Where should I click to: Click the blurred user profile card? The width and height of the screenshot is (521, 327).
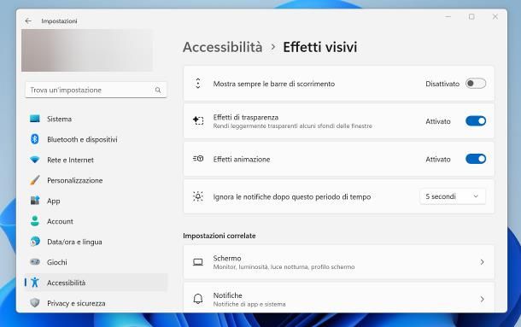click(87, 50)
